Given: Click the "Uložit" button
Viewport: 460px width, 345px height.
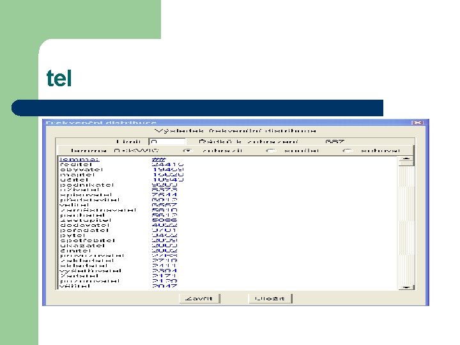Looking at the screenshot, I should (x=270, y=298).
